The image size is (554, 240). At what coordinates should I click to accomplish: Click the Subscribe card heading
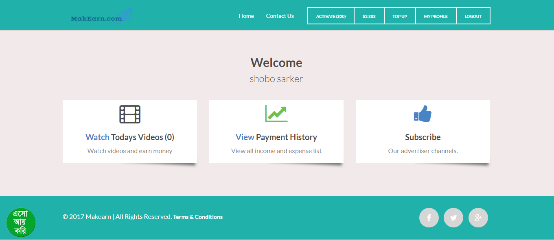423,137
